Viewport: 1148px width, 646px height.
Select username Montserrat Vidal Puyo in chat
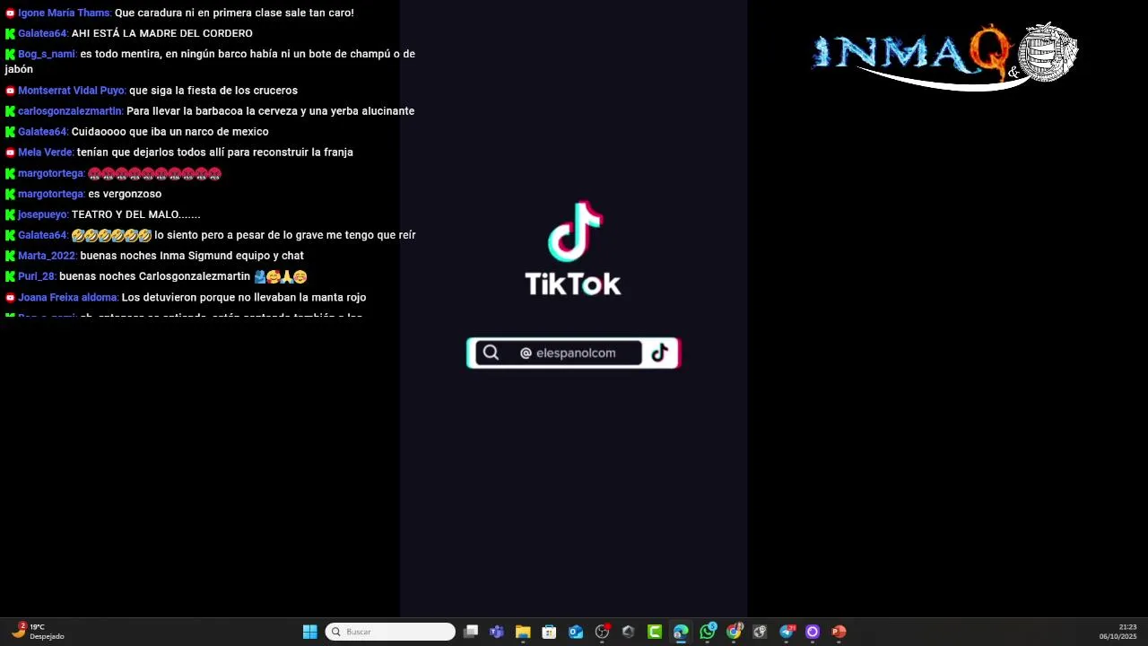72,91
